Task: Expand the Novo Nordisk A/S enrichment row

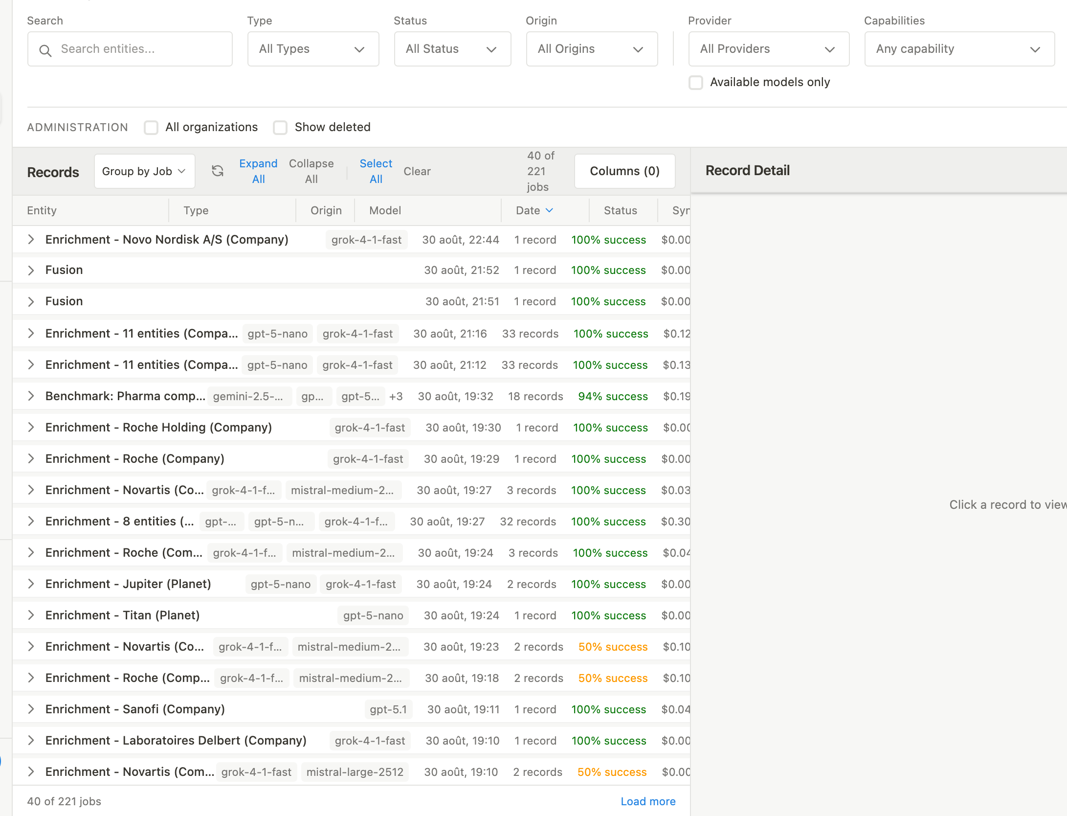Action: (x=31, y=240)
